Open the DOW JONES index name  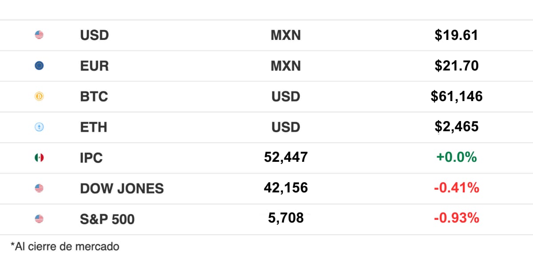point(122,188)
